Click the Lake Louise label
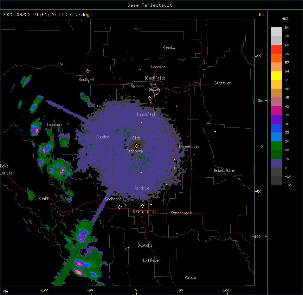Screen dimensions: 303x295 tap(6, 170)
